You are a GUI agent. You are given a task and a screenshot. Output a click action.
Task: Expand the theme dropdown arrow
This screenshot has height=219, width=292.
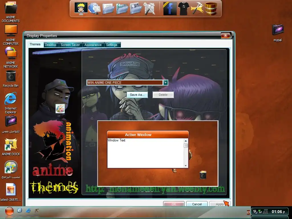(x=166, y=82)
